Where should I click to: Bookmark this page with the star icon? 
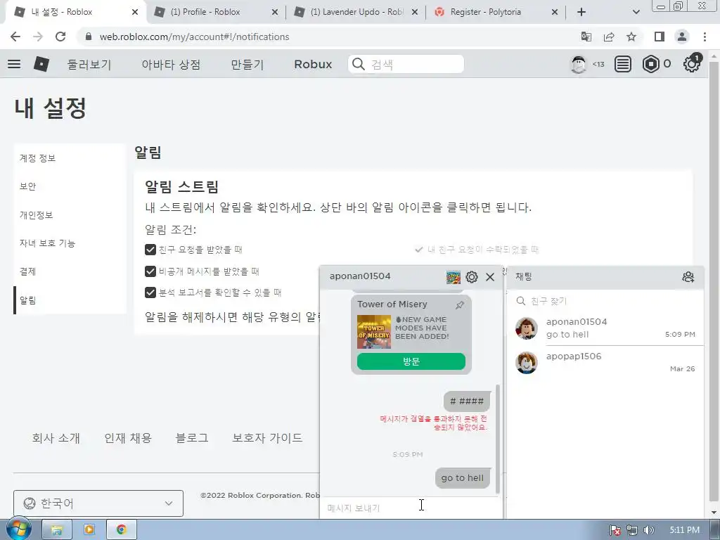coord(631,37)
